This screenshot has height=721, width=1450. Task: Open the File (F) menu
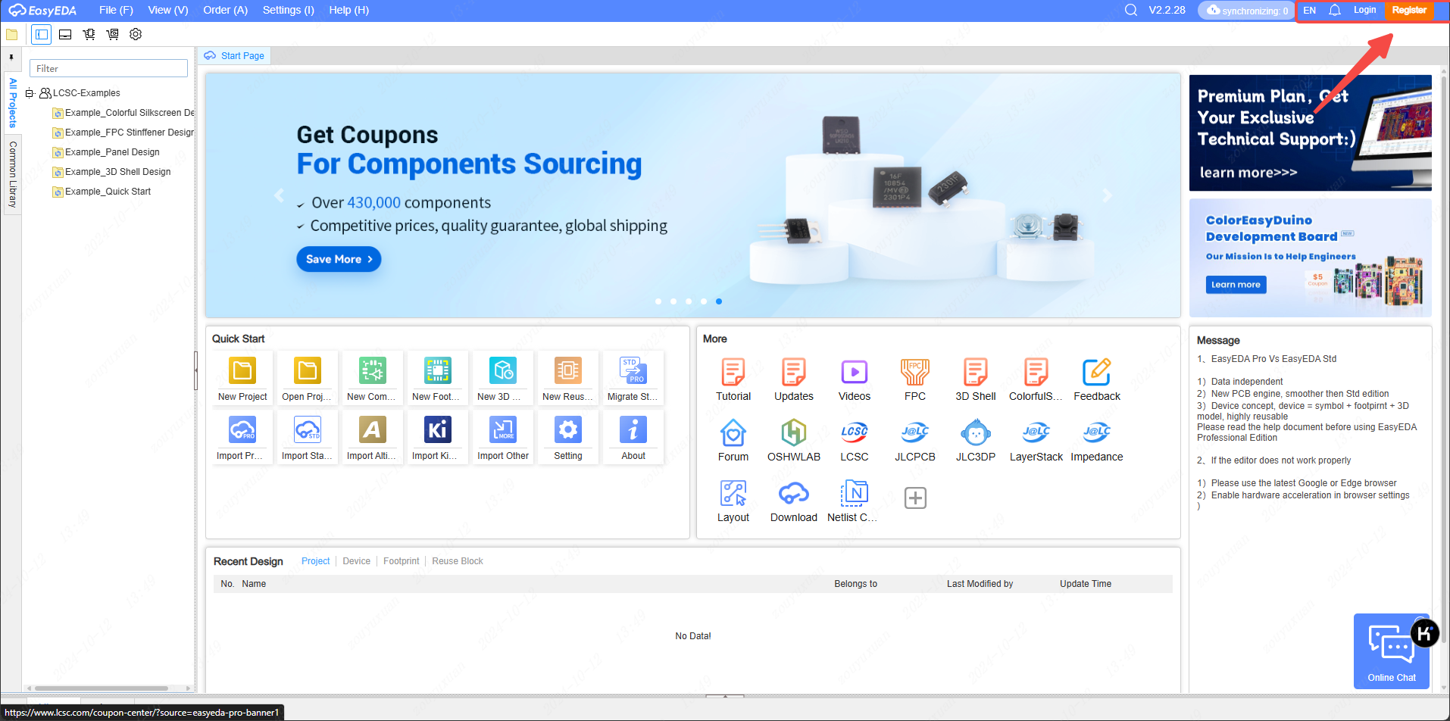pos(116,10)
